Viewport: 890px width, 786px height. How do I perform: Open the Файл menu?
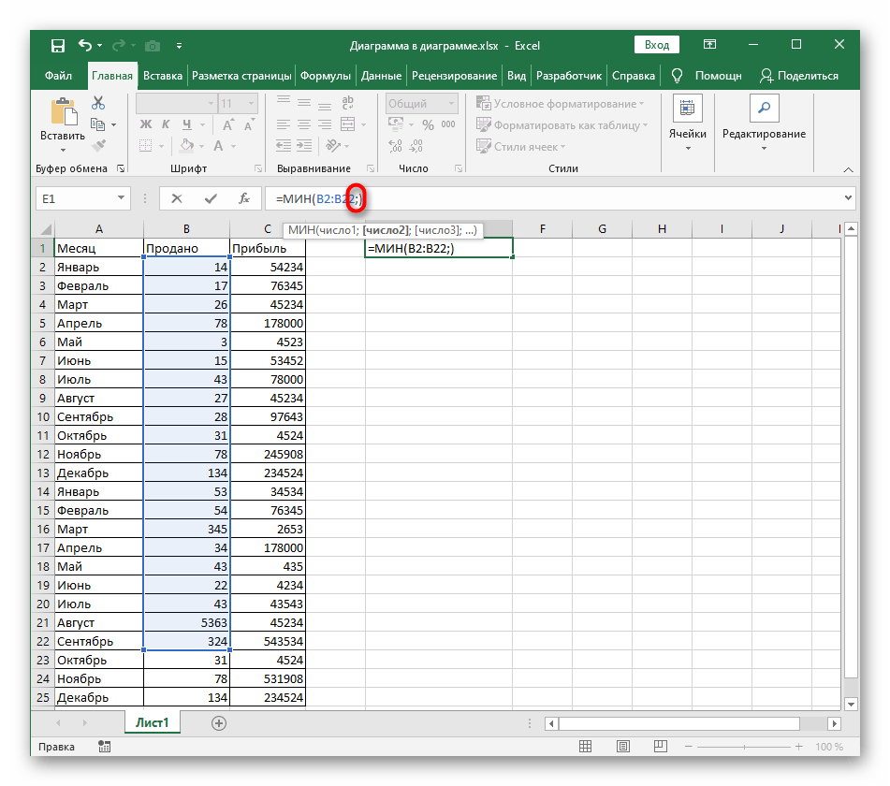click(x=58, y=76)
